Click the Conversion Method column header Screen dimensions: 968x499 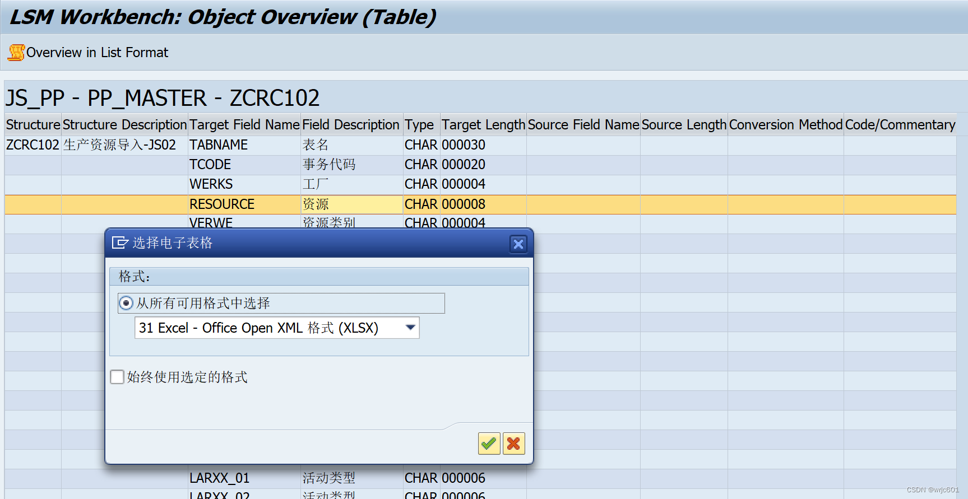[x=786, y=124]
